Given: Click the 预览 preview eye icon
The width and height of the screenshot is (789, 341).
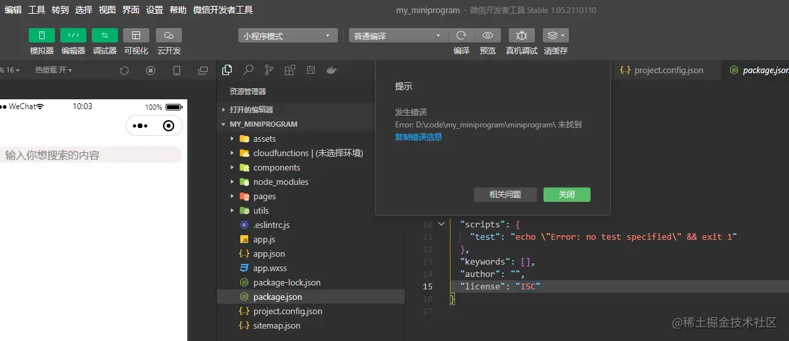Looking at the screenshot, I should pyautogui.click(x=488, y=35).
